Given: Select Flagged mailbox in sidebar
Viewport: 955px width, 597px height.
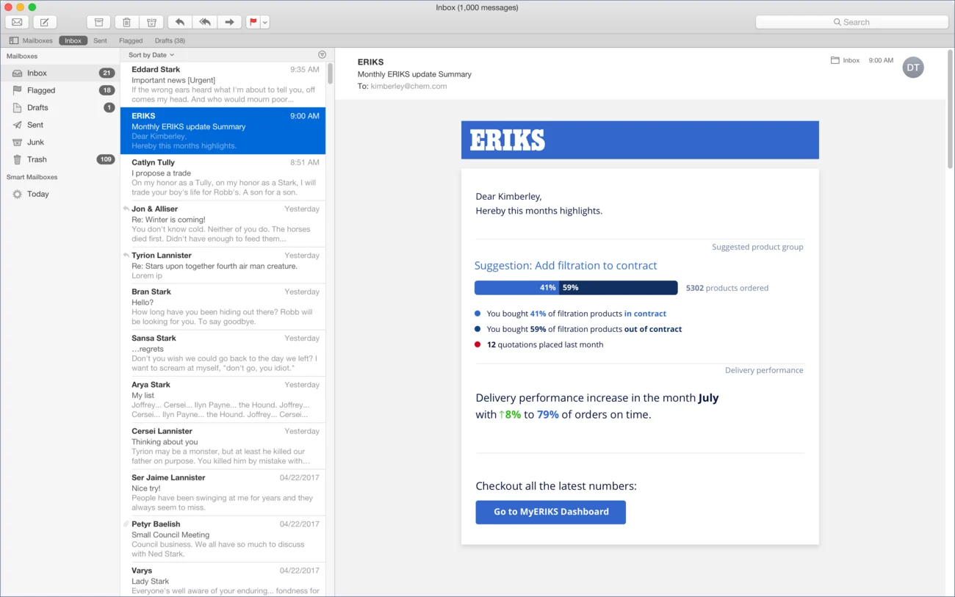Looking at the screenshot, I should (60, 90).
